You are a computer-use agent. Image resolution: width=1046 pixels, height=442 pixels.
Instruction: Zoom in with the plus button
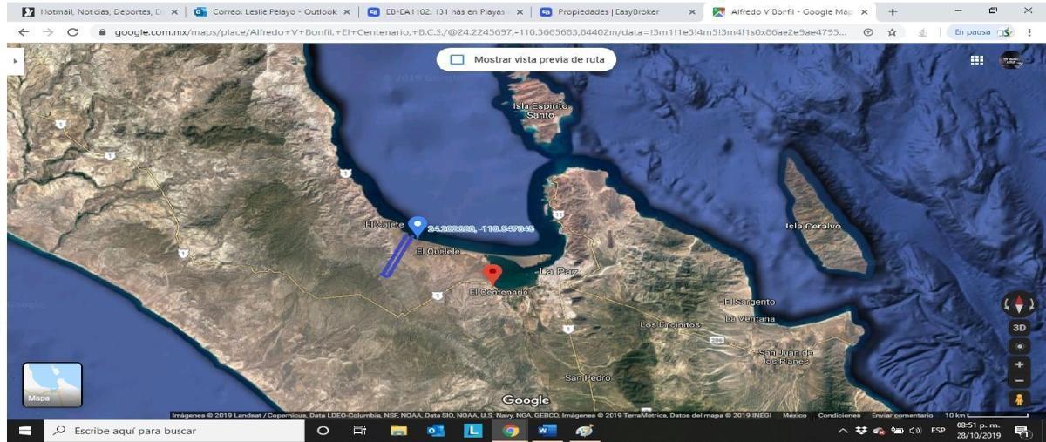pyautogui.click(x=1019, y=363)
